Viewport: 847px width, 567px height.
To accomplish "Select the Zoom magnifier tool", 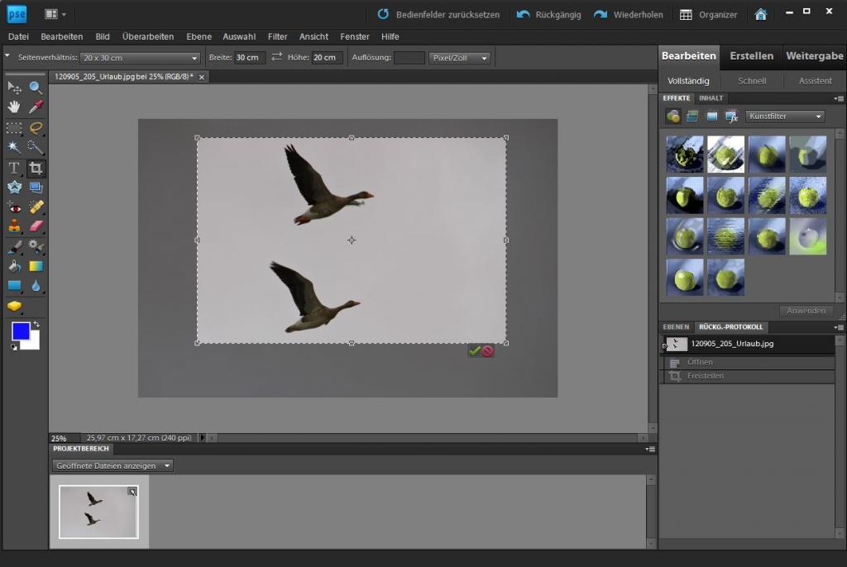I will tap(36, 88).
